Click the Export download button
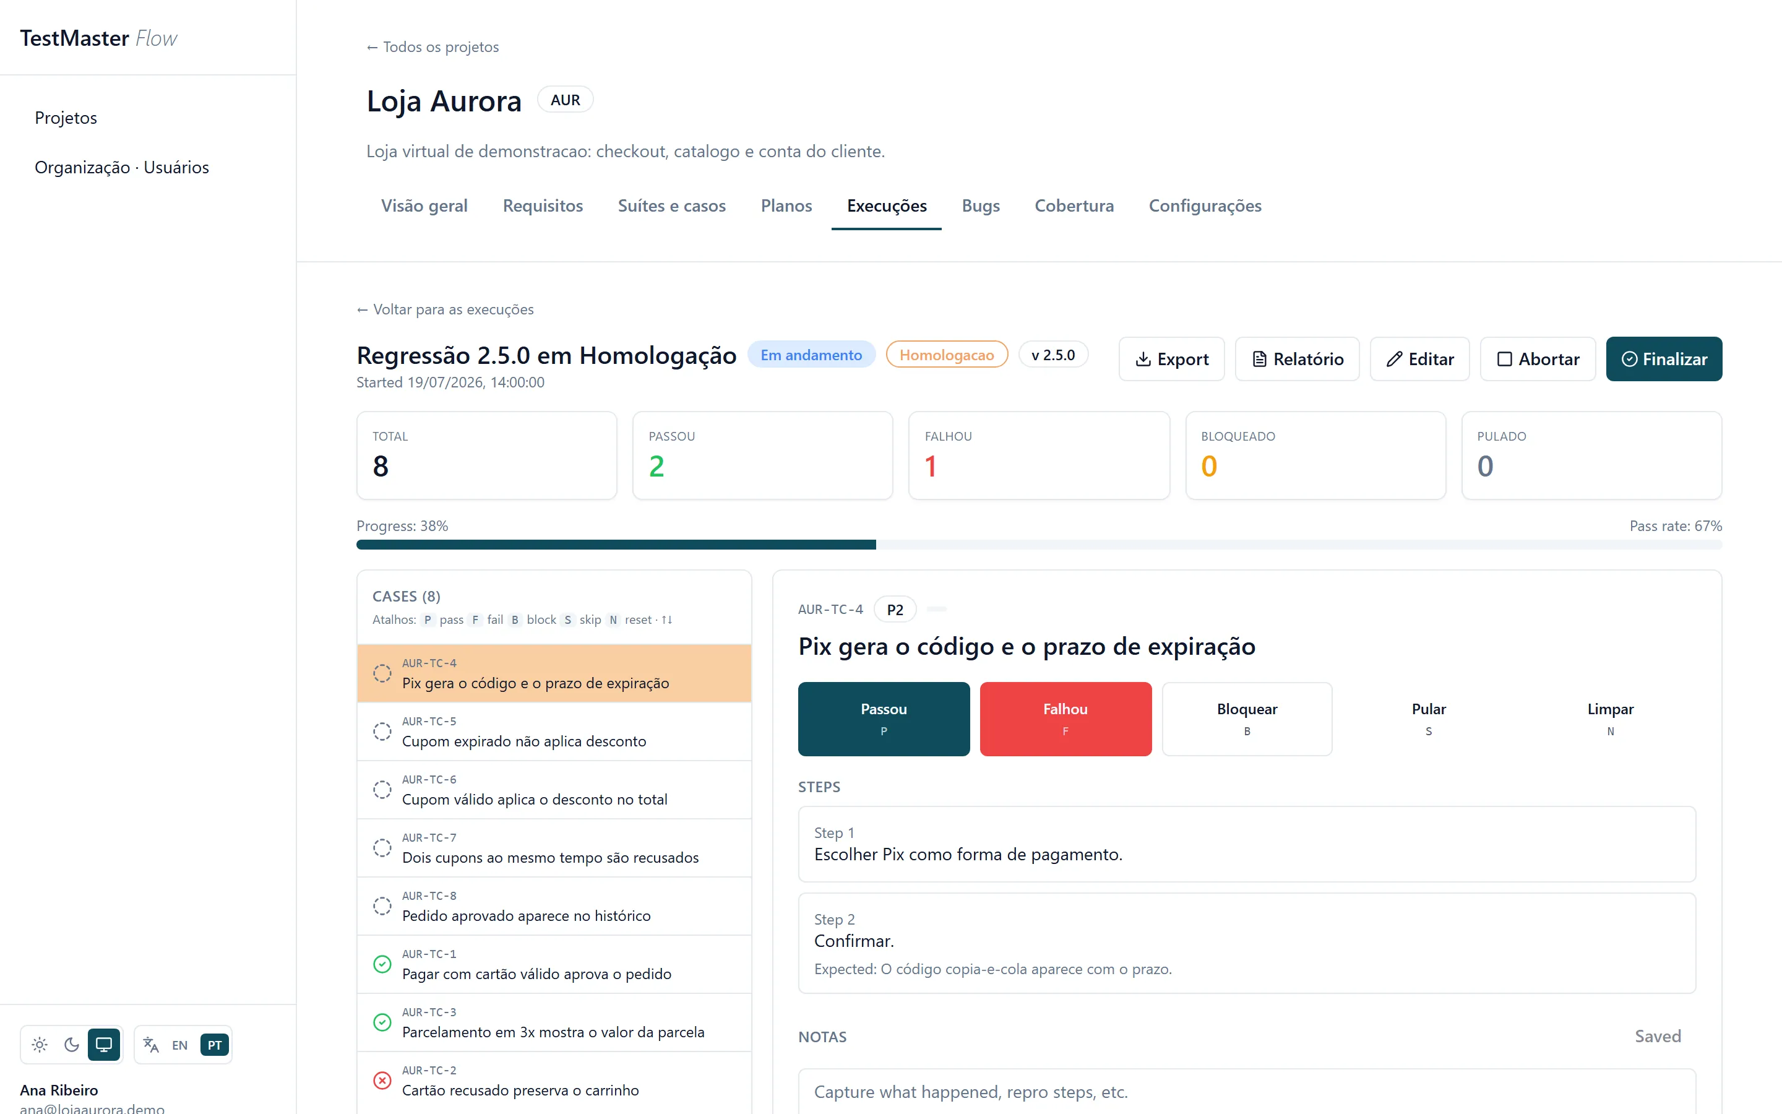1782x1114 pixels. [1171, 359]
